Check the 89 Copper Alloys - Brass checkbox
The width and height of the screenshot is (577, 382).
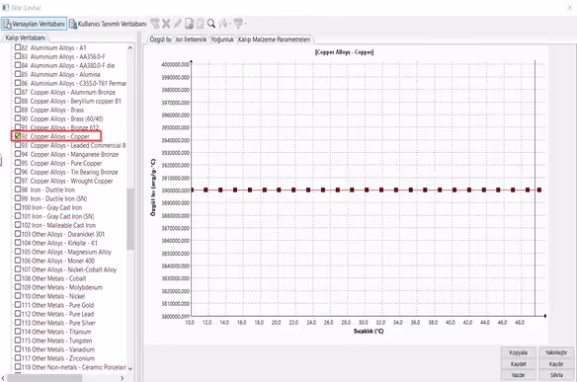coord(18,110)
